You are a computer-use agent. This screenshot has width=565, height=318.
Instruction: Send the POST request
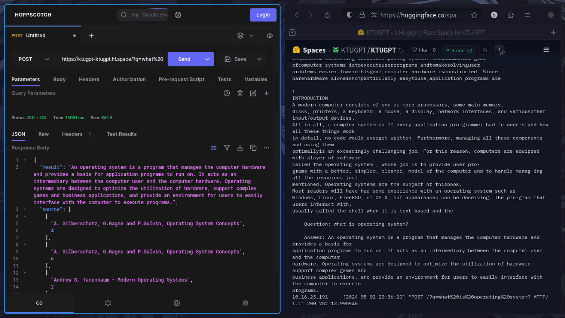pos(184,59)
